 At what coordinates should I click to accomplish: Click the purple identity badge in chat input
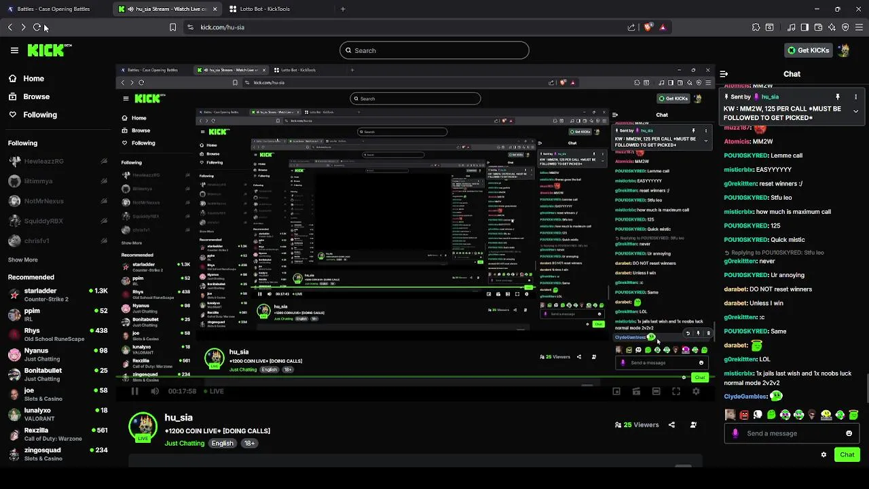click(x=735, y=433)
